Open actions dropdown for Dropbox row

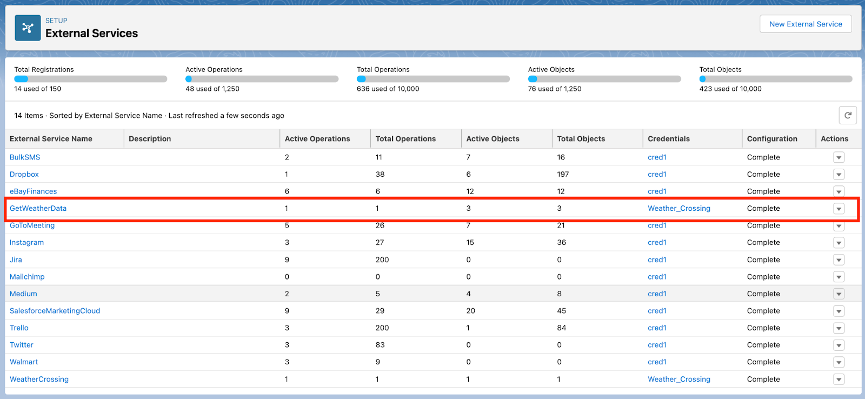coord(839,175)
